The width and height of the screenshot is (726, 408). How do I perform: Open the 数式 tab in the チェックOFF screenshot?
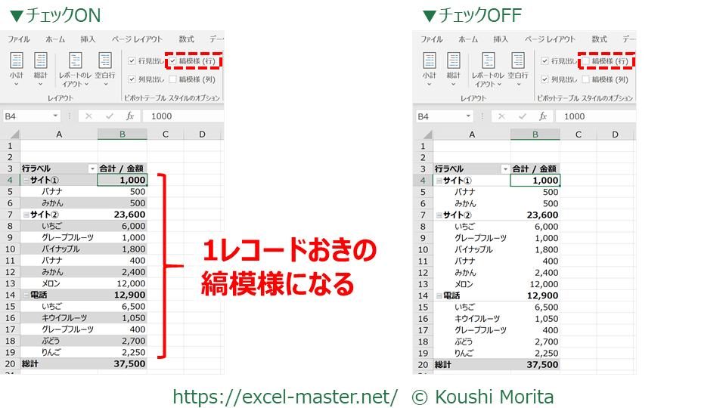point(599,39)
